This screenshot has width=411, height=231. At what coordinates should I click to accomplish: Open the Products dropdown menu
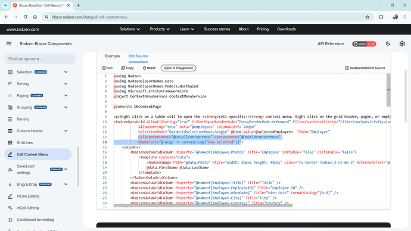160,29
